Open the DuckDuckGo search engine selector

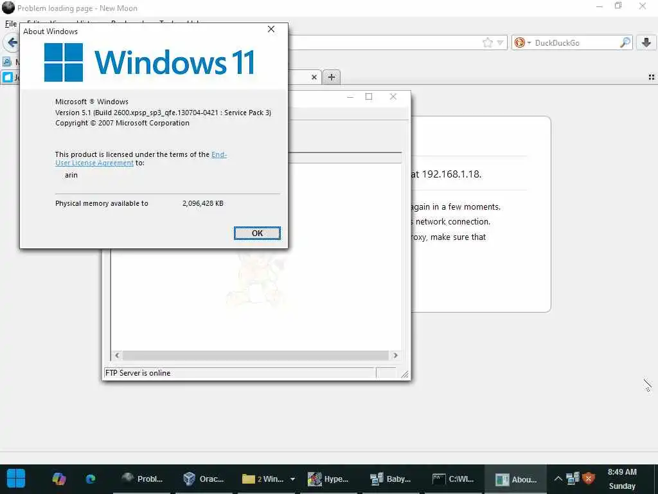click(x=522, y=42)
